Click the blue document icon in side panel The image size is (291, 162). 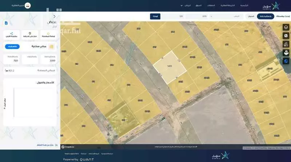click(6, 23)
